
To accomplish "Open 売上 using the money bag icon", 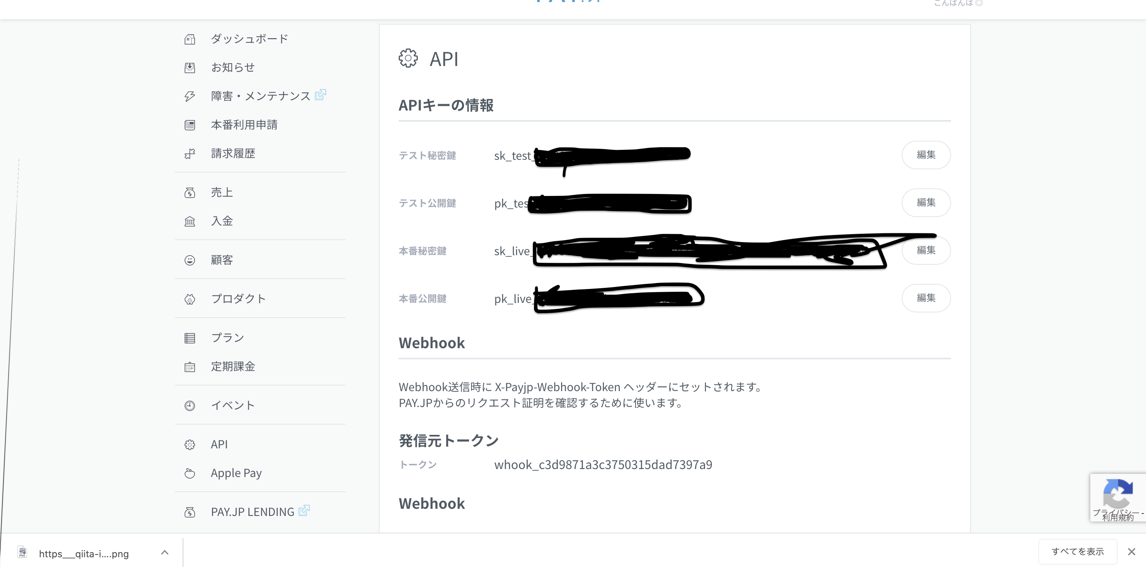I will pyautogui.click(x=190, y=192).
